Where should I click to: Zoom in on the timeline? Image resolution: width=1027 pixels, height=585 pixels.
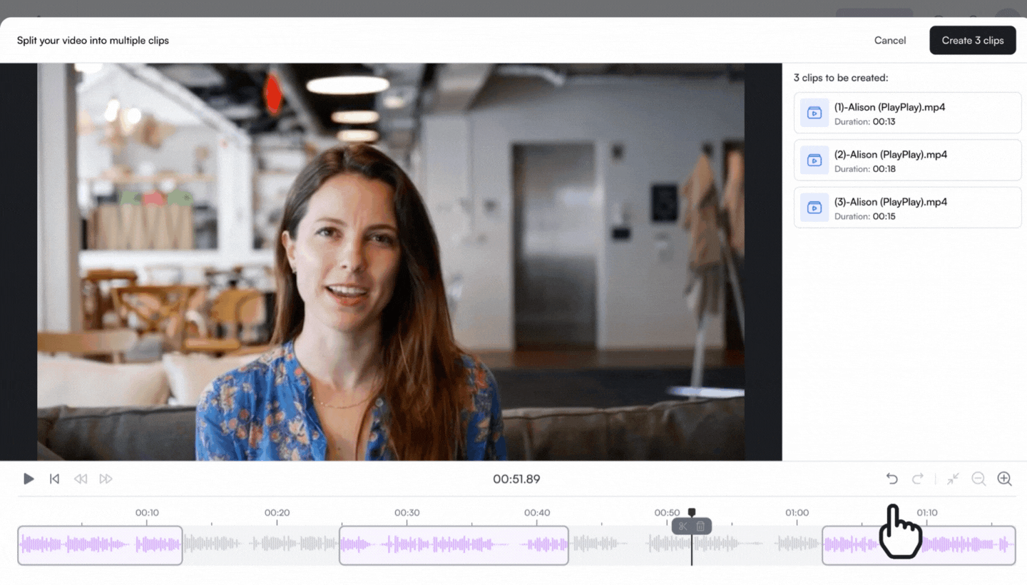point(1004,479)
